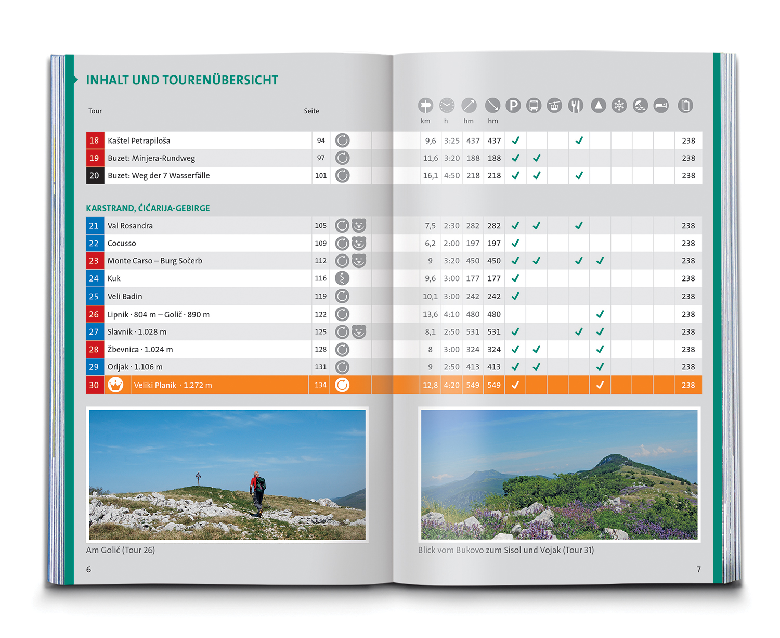Open the Am Golič hiker photo
The height and width of the screenshot is (638, 780).
click(227, 475)
